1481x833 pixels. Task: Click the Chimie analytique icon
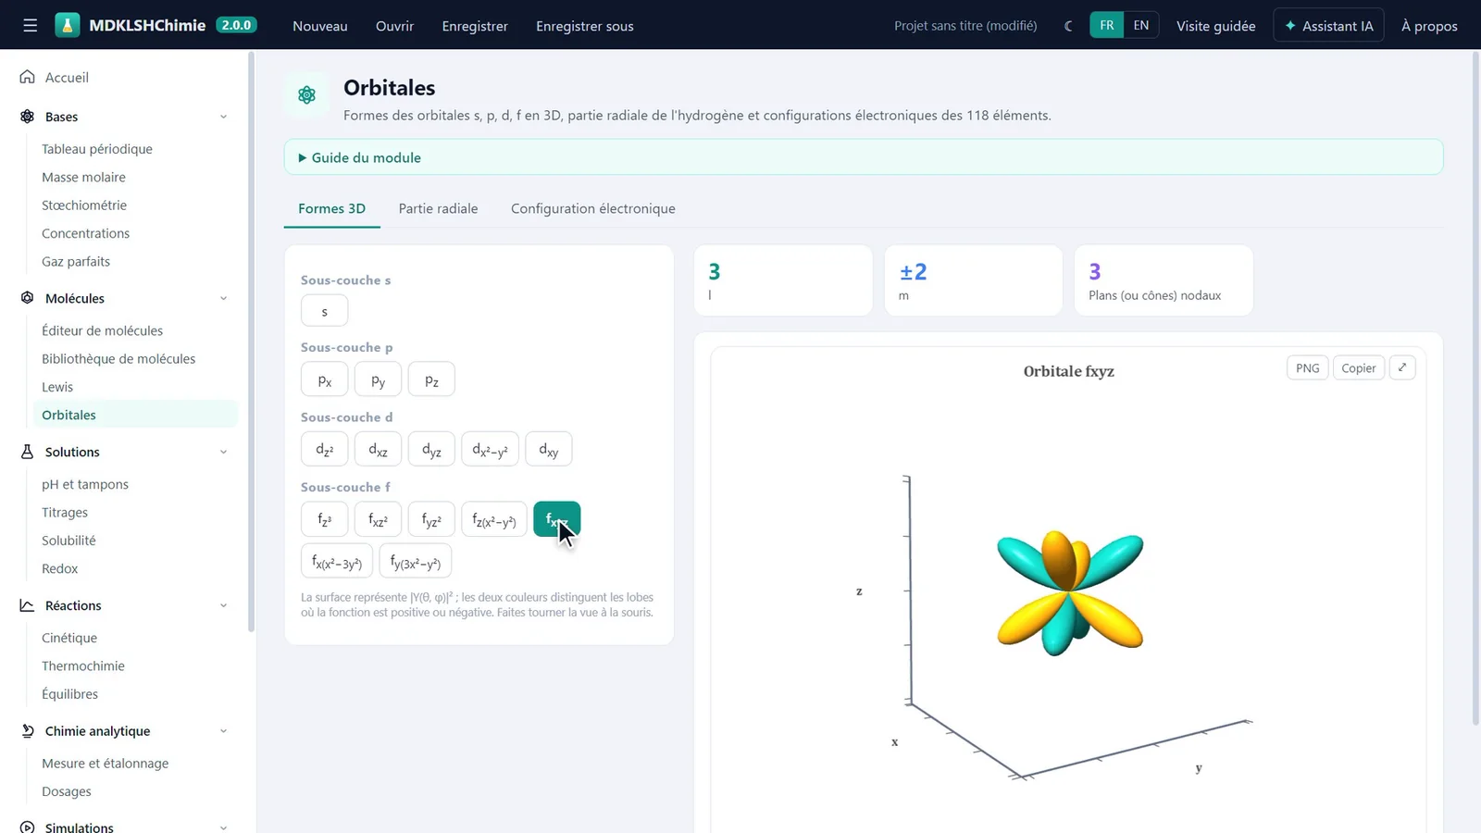click(x=28, y=731)
